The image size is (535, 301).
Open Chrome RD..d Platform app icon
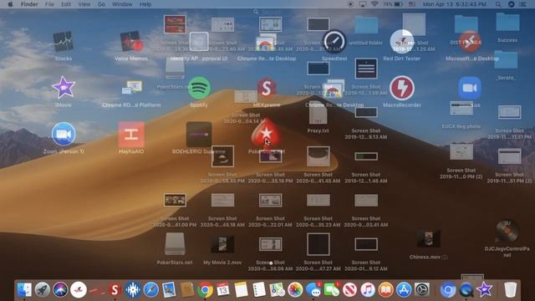(132, 88)
